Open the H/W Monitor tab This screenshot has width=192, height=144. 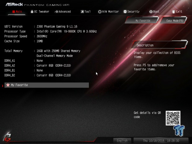pos(108,12)
